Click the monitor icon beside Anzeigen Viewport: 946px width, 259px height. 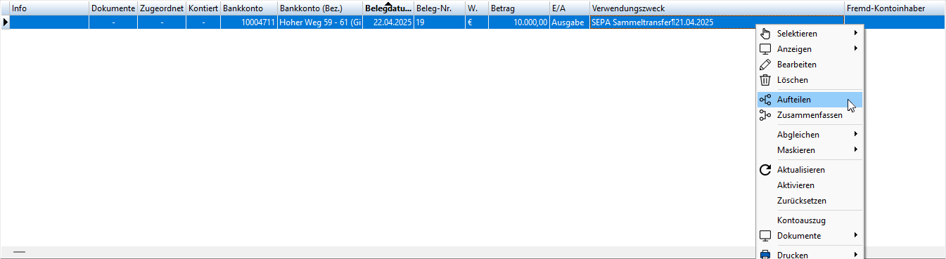tap(766, 49)
